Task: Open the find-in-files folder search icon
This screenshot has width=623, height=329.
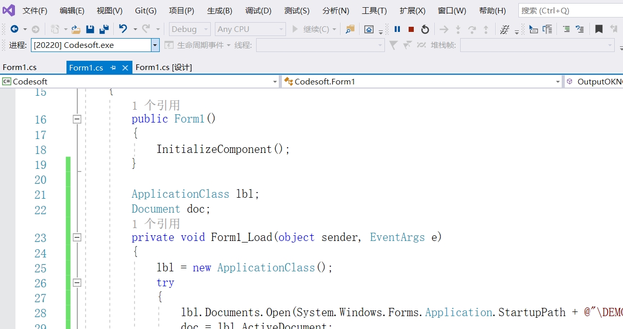Action: (350, 29)
